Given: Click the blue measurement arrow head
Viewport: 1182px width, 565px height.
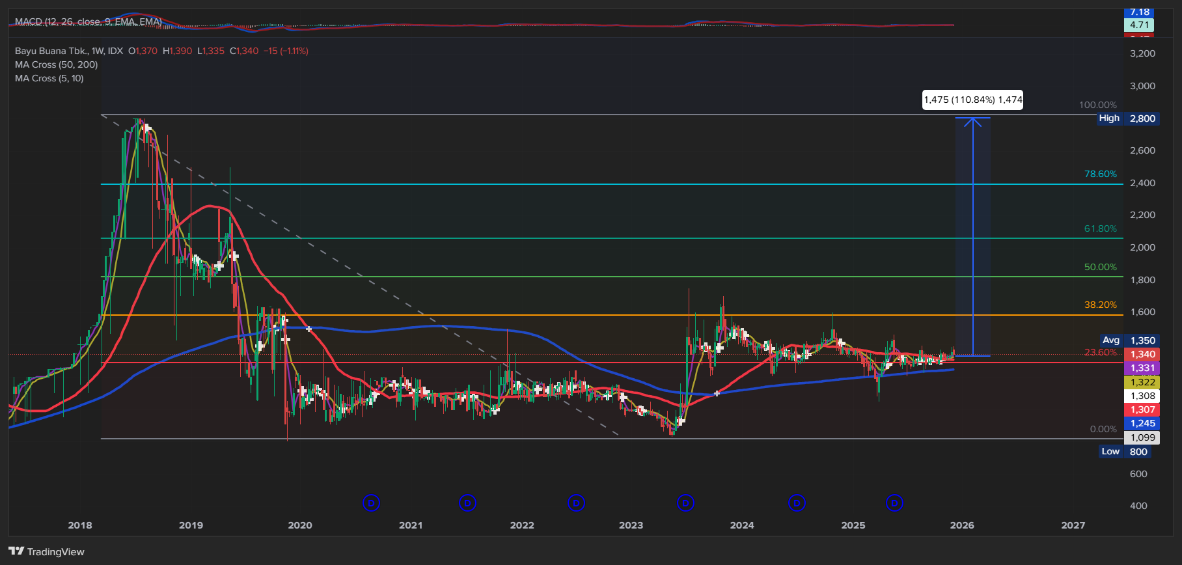Looking at the screenshot, I should click(972, 121).
